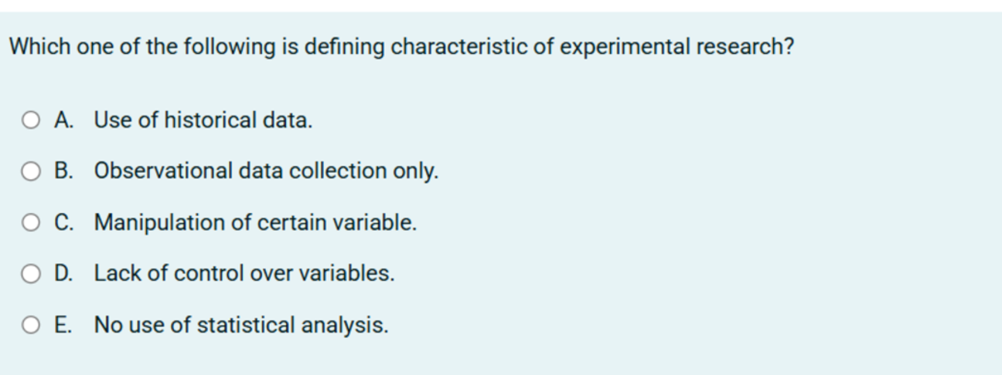Click the 'Use of historical data.' answer text
This screenshot has width=1002, height=375.
pos(203,120)
